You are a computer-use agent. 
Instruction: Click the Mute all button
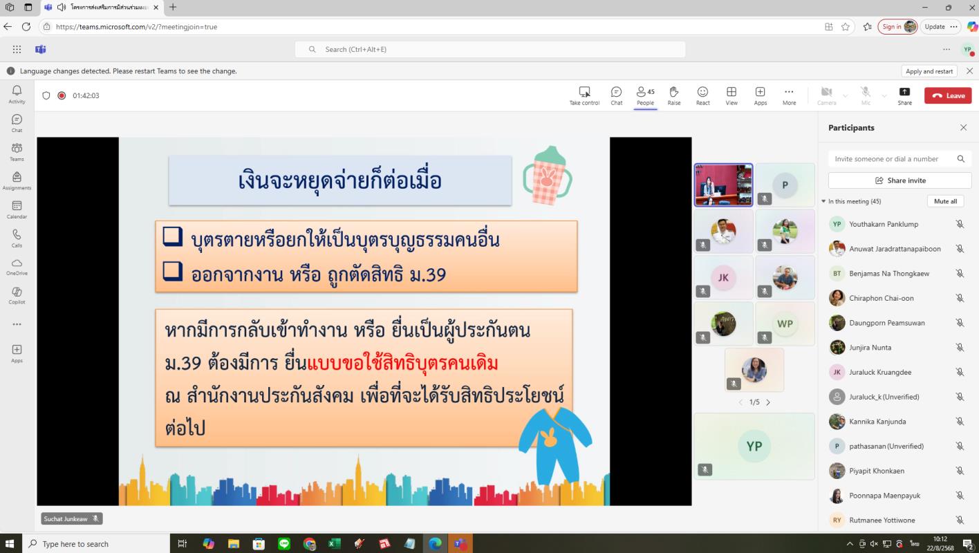945,201
